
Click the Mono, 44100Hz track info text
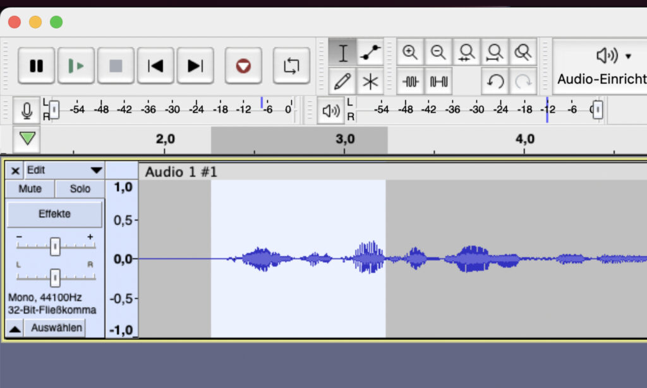point(45,298)
